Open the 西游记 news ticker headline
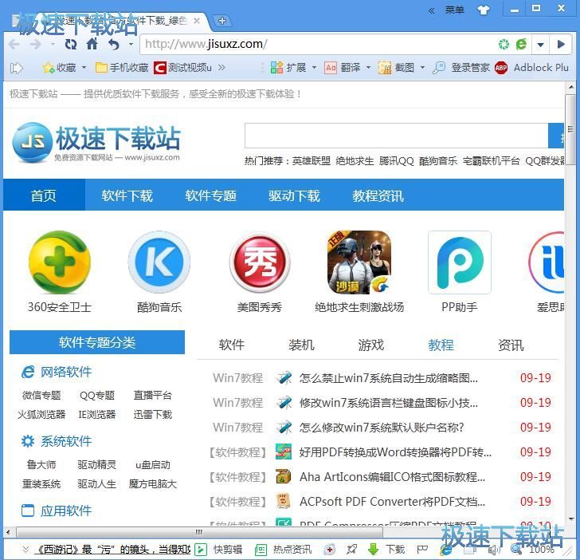The width and height of the screenshot is (580, 560). [x=112, y=550]
